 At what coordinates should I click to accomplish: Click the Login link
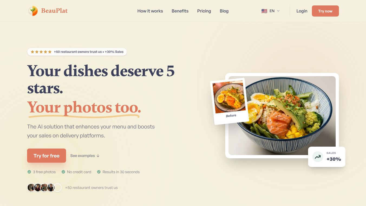(x=302, y=11)
